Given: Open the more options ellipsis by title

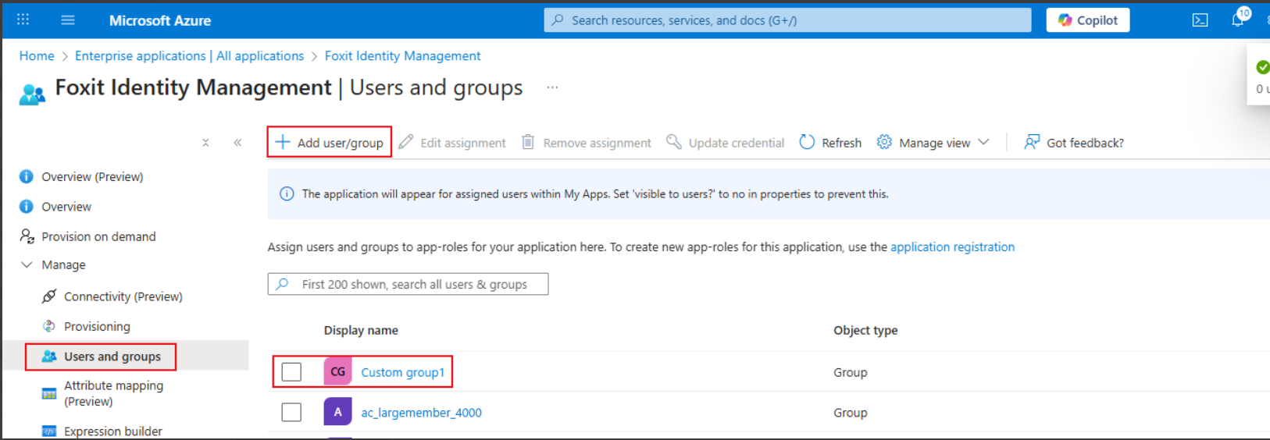Looking at the screenshot, I should (x=552, y=87).
